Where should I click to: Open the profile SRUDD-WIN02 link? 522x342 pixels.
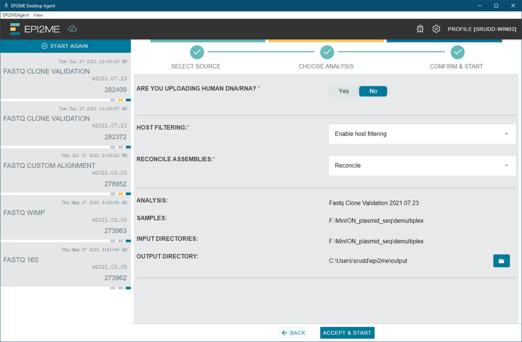tap(482, 29)
